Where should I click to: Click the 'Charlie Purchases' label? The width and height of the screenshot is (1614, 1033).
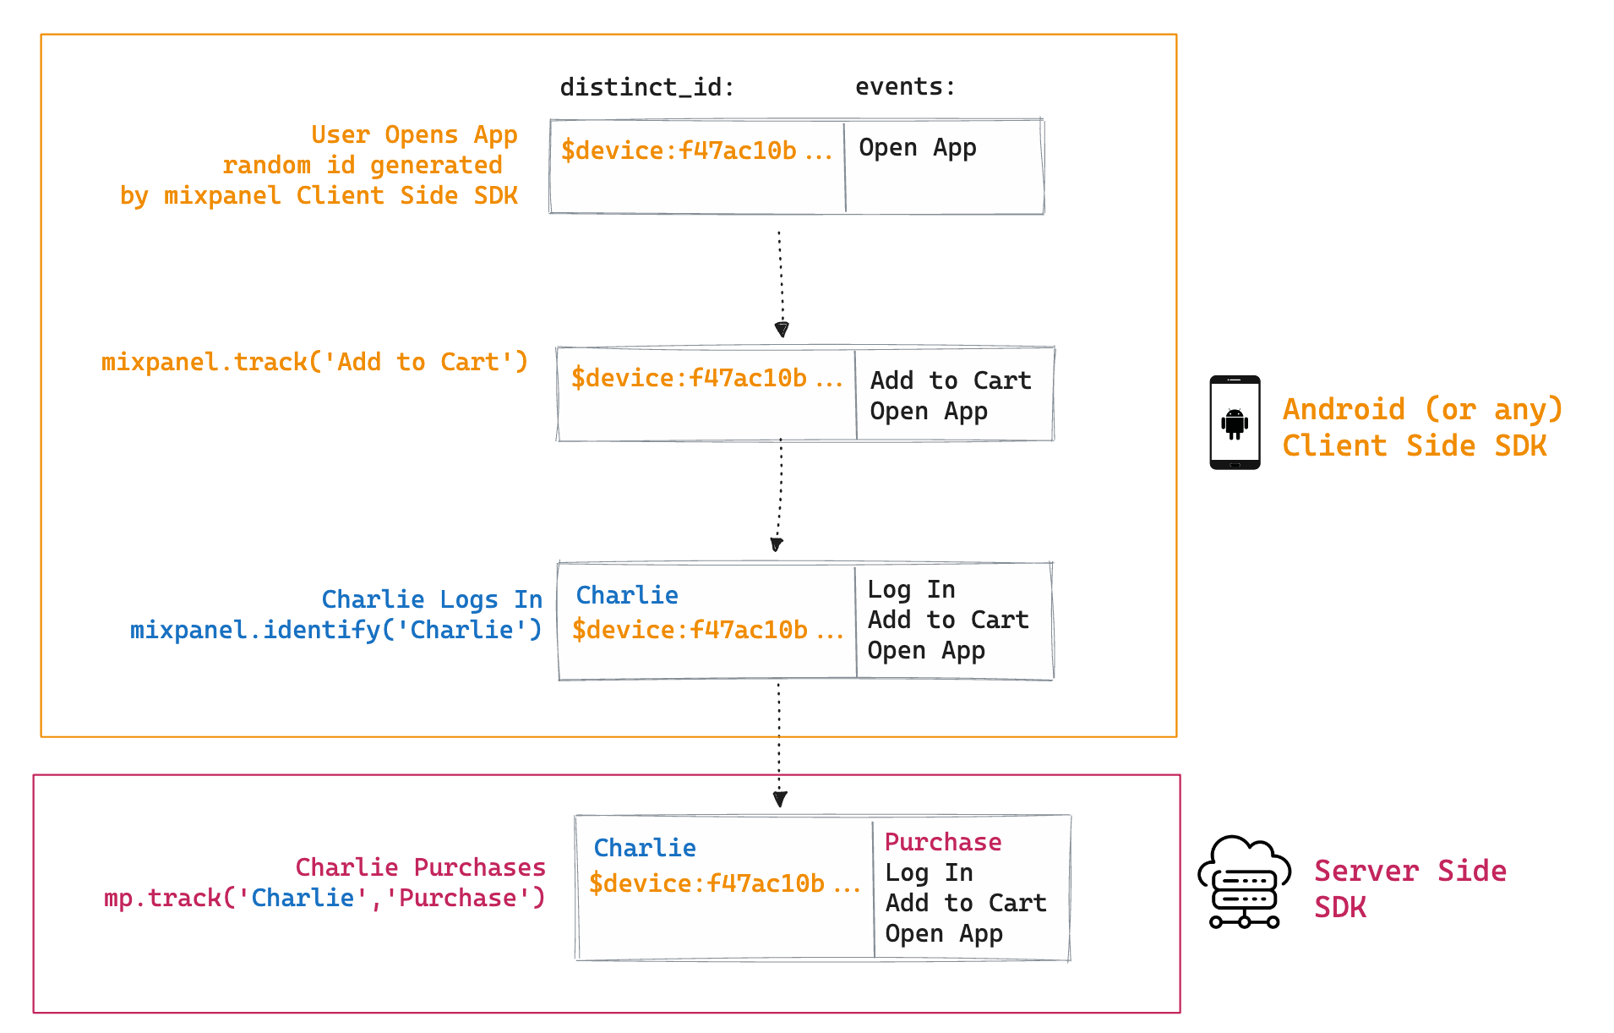pos(420,867)
